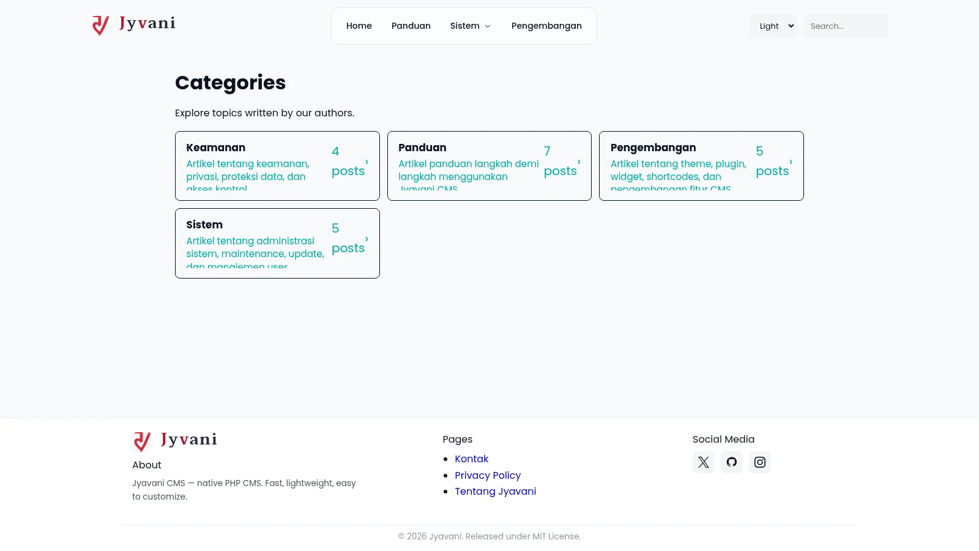
Task: Click the 'Artikel tentang administrasi' description
Action: pos(256,251)
